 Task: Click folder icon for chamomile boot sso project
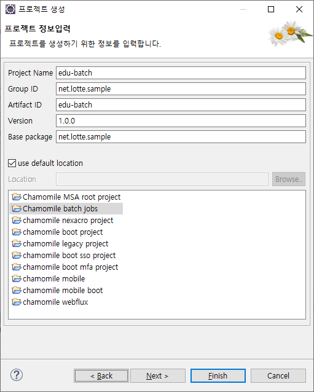(17, 255)
